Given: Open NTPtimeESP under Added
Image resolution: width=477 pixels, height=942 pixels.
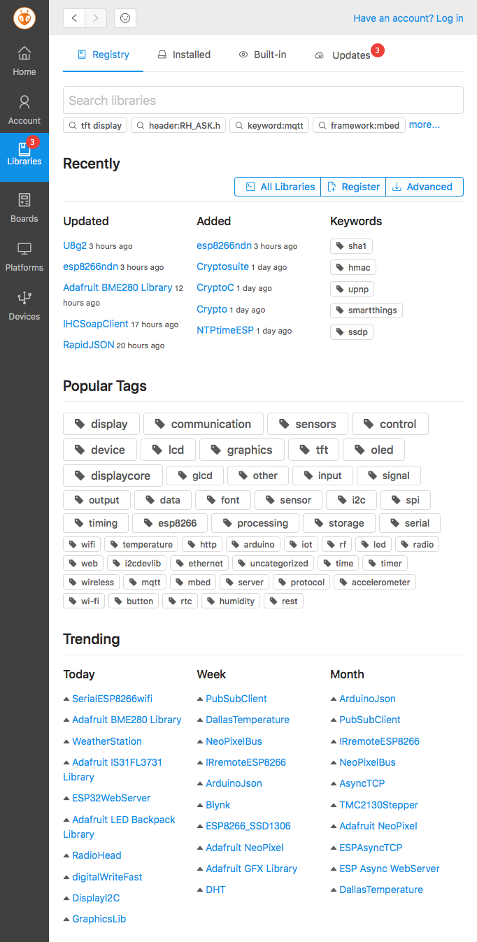Looking at the screenshot, I should (x=225, y=330).
